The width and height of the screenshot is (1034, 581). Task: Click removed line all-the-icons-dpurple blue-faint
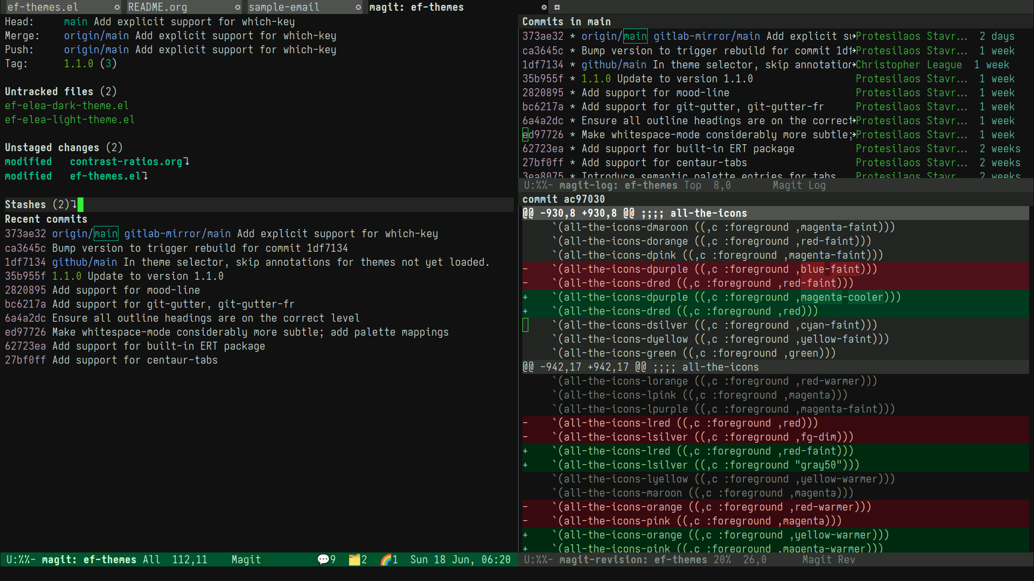[775, 269]
